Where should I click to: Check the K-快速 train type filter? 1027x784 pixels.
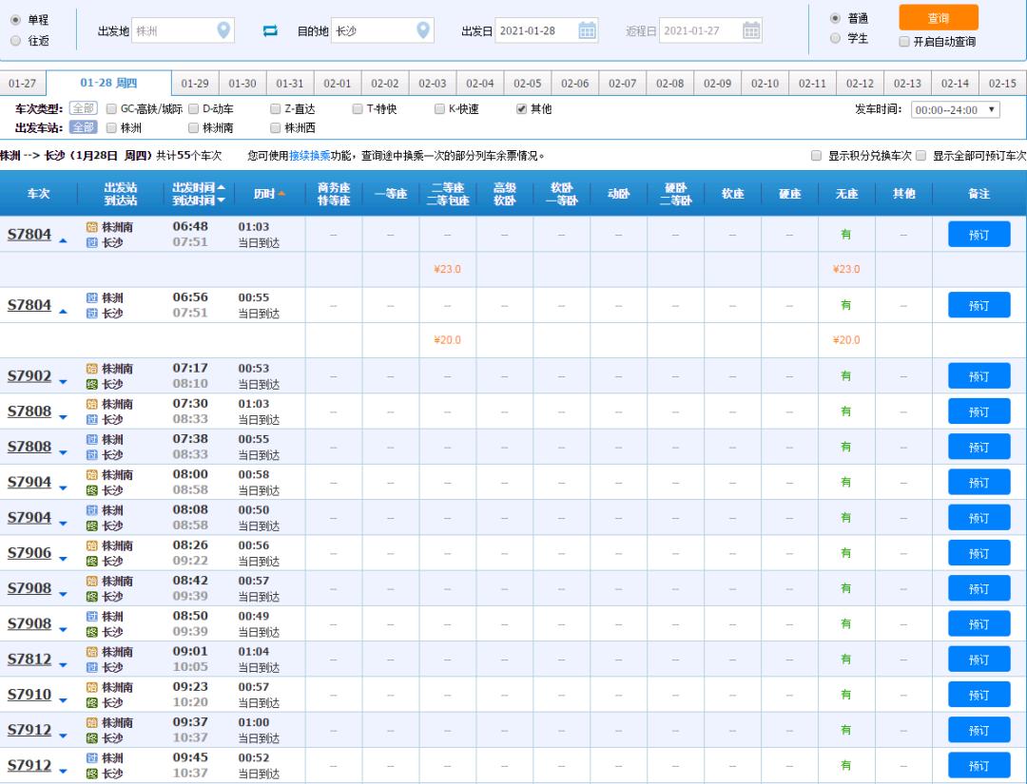pos(439,108)
